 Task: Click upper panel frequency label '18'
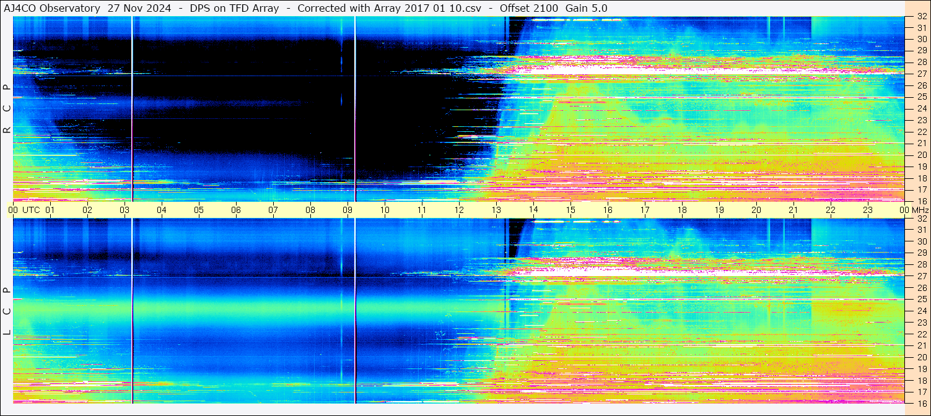click(921, 178)
